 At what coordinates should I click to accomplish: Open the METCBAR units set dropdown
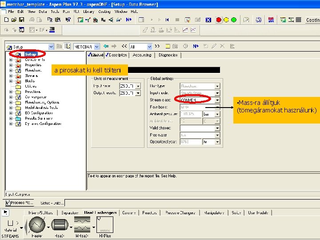[x=97, y=47]
